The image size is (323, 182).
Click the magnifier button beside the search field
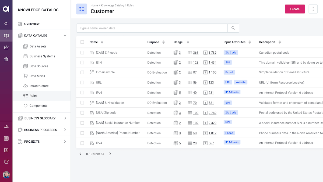pyautogui.click(x=233, y=28)
